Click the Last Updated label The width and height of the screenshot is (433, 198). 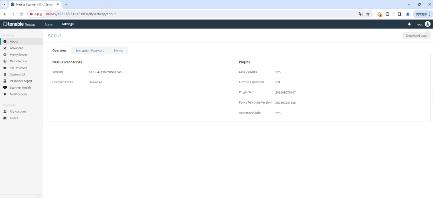(x=248, y=72)
